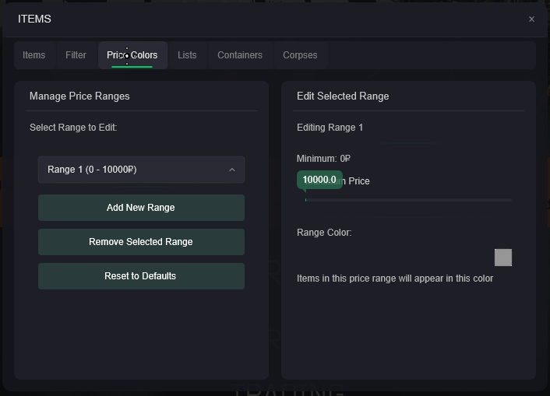This screenshot has height=396, width=550.
Task: Open the gray Range Color swatch
Action: click(x=503, y=258)
